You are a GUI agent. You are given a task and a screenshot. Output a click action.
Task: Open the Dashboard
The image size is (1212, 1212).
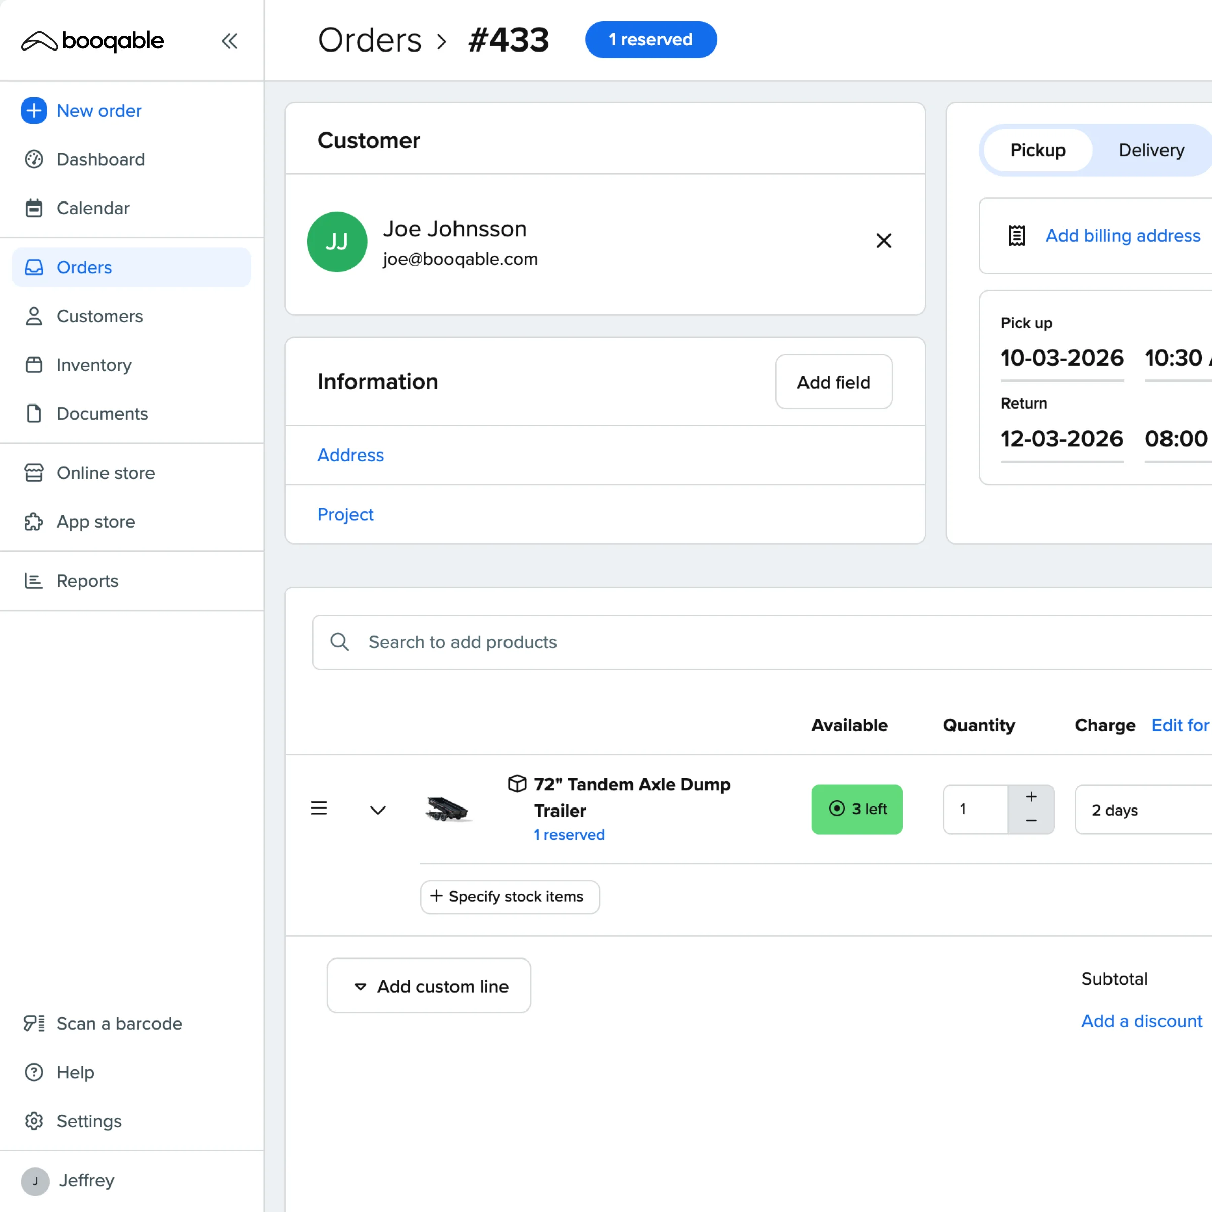coord(101,160)
